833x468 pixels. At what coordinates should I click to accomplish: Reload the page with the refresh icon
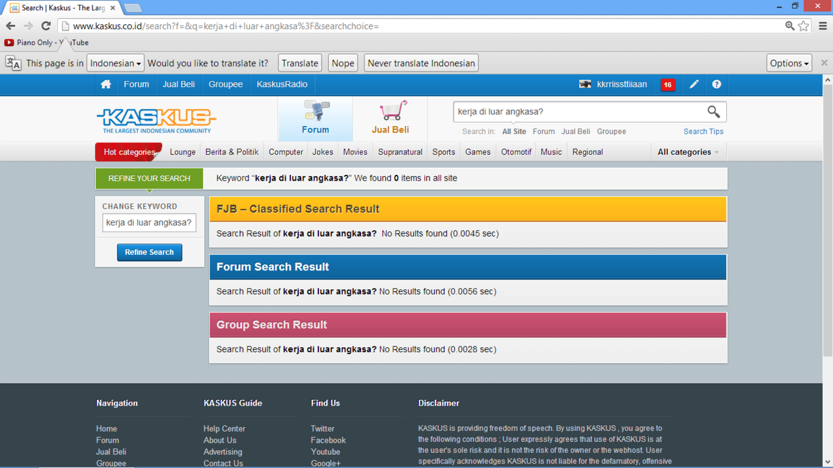point(46,26)
